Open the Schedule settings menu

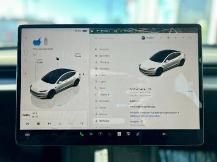point(102,101)
